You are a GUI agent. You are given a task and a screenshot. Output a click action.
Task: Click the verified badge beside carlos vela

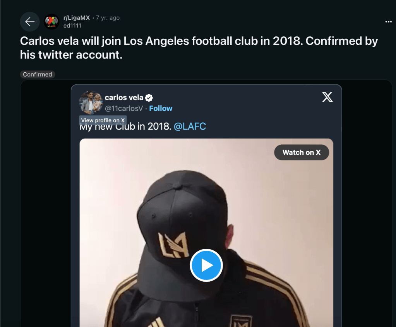coord(149,98)
